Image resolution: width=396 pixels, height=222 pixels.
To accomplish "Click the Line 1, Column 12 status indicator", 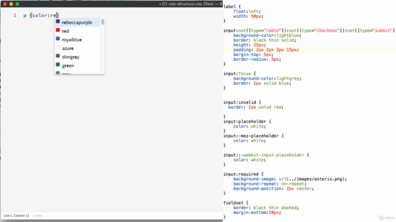I will pos(16,215).
